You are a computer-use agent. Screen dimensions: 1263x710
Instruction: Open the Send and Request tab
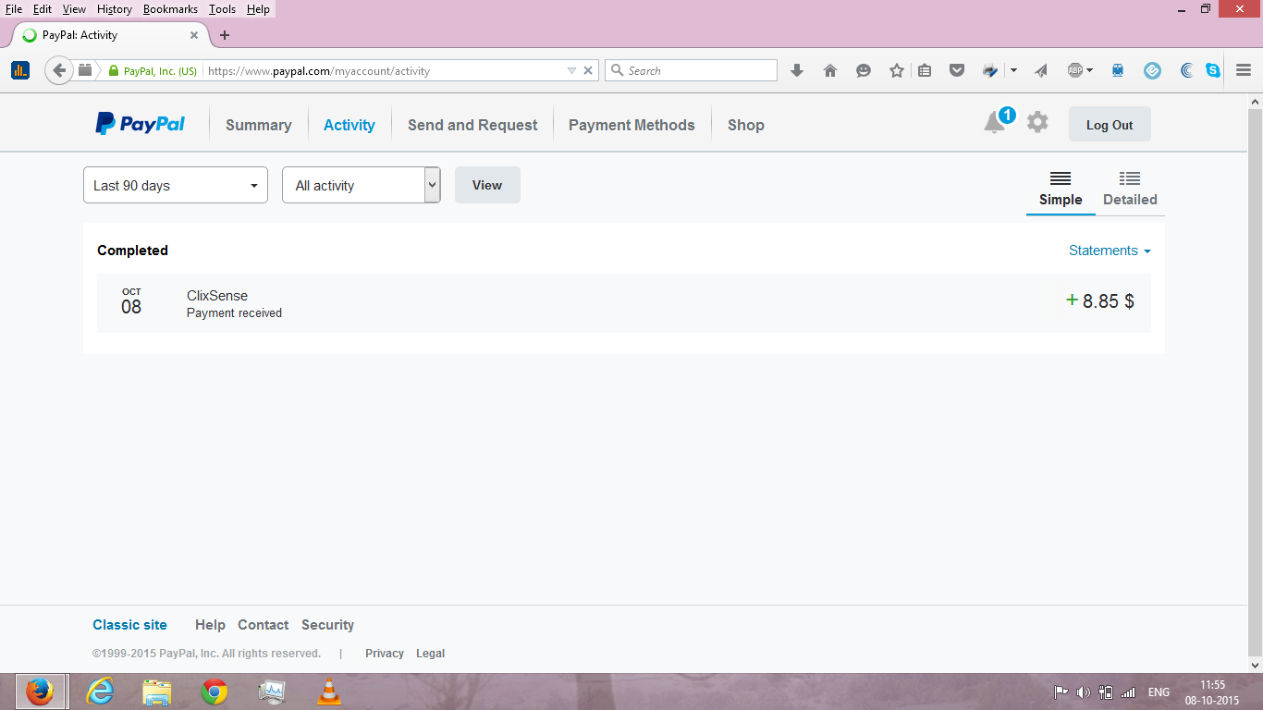pyautogui.click(x=472, y=125)
